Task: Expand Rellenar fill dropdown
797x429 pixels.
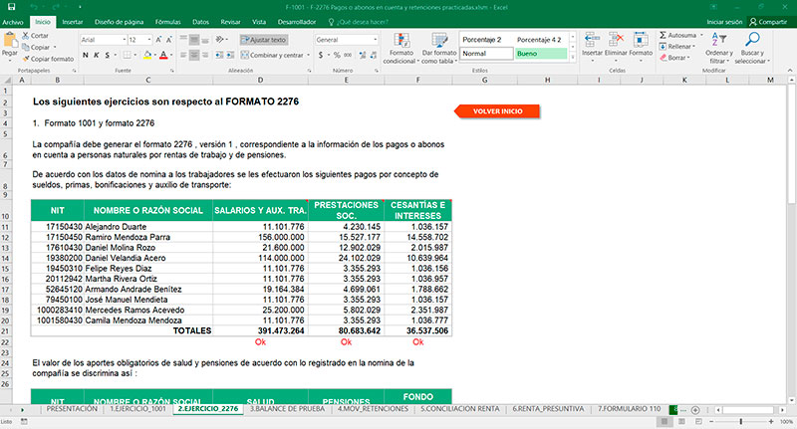Action: pyautogui.click(x=693, y=46)
